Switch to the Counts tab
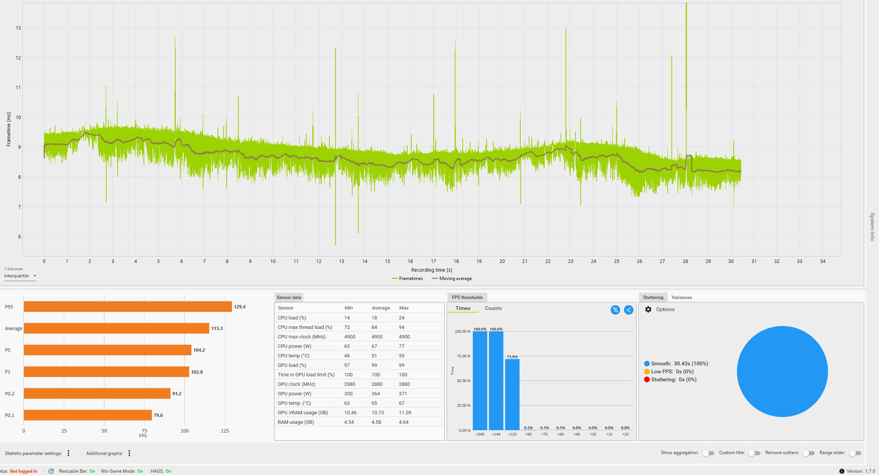The width and height of the screenshot is (879, 475). [493, 308]
